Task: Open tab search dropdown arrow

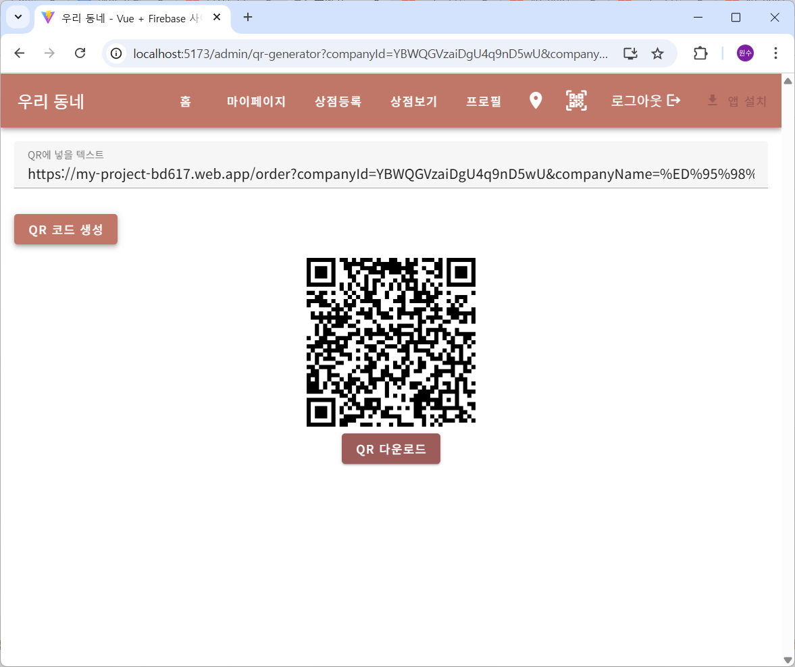Action: tap(18, 18)
